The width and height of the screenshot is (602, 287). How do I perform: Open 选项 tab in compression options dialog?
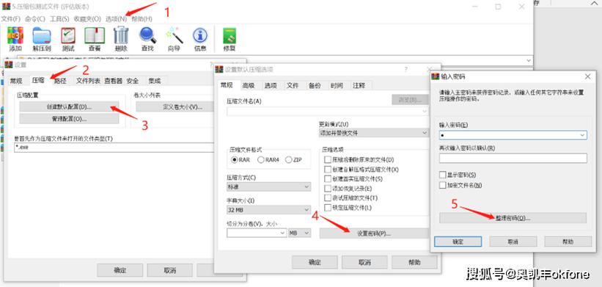point(271,85)
